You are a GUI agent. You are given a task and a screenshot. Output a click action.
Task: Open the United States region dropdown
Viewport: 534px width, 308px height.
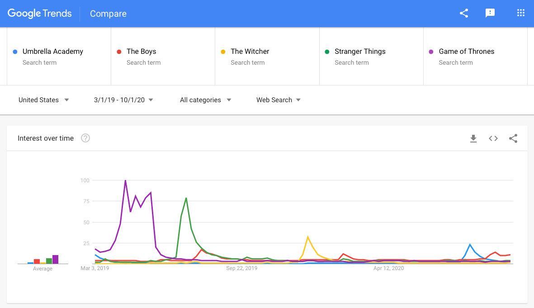pos(44,100)
